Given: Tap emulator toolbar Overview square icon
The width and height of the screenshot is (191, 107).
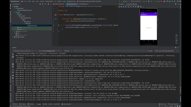Looking at the screenshot, I should (136, 7).
